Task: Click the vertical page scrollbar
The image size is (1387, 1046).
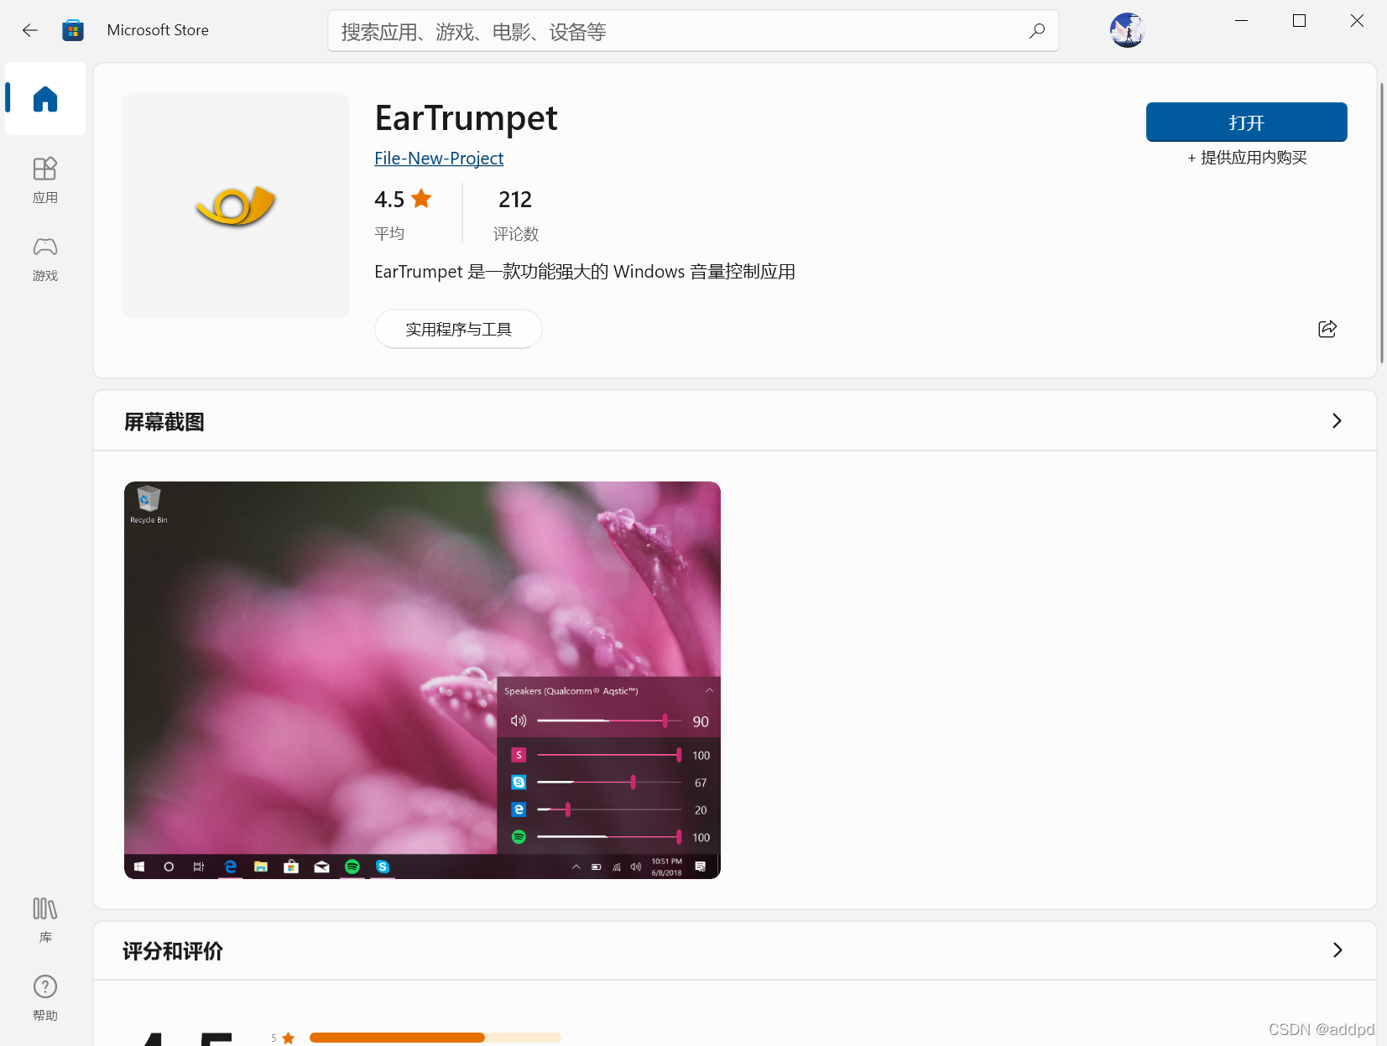Action: click(x=1381, y=223)
